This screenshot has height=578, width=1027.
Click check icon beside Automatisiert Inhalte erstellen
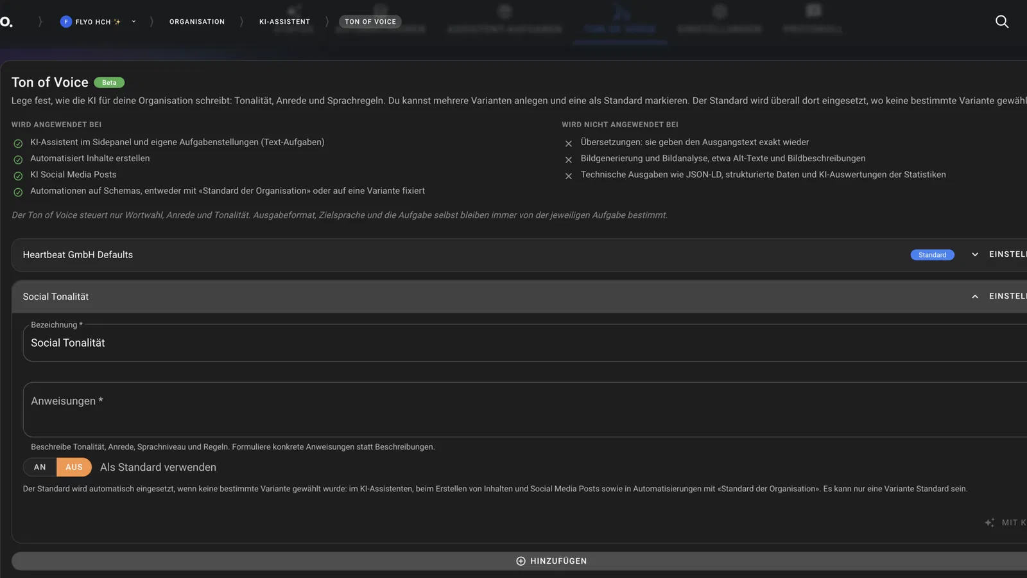point(18,159)
